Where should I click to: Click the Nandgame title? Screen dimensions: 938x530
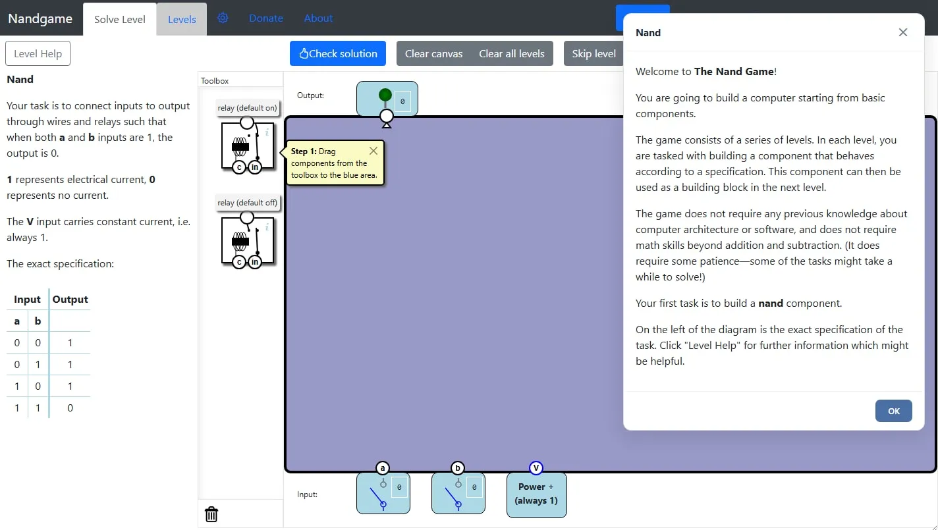point(40,18)
